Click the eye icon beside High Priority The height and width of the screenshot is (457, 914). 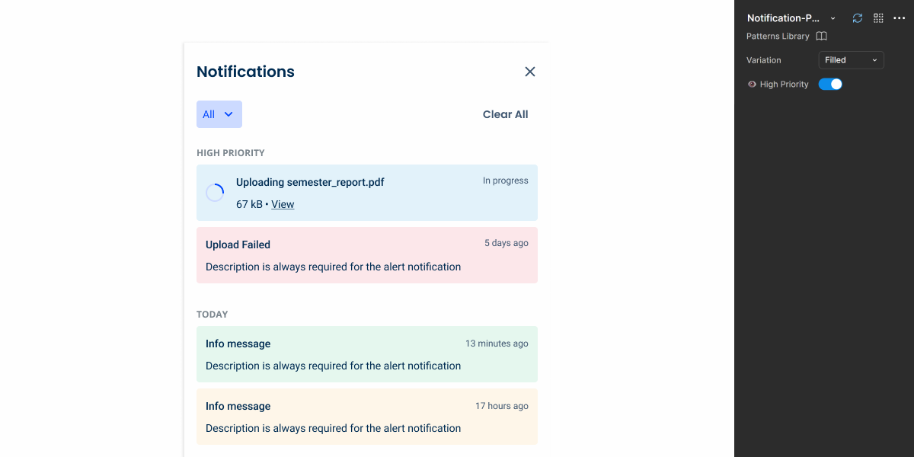(x=752, y=85)
